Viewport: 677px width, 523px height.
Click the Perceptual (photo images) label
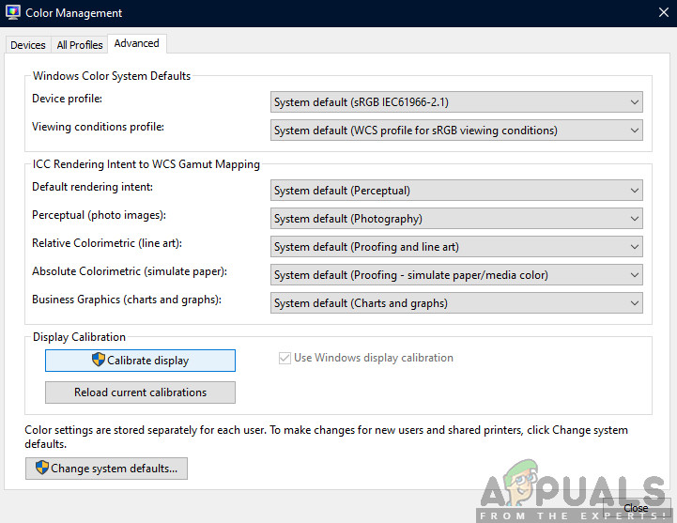click(x=99, y=215)
